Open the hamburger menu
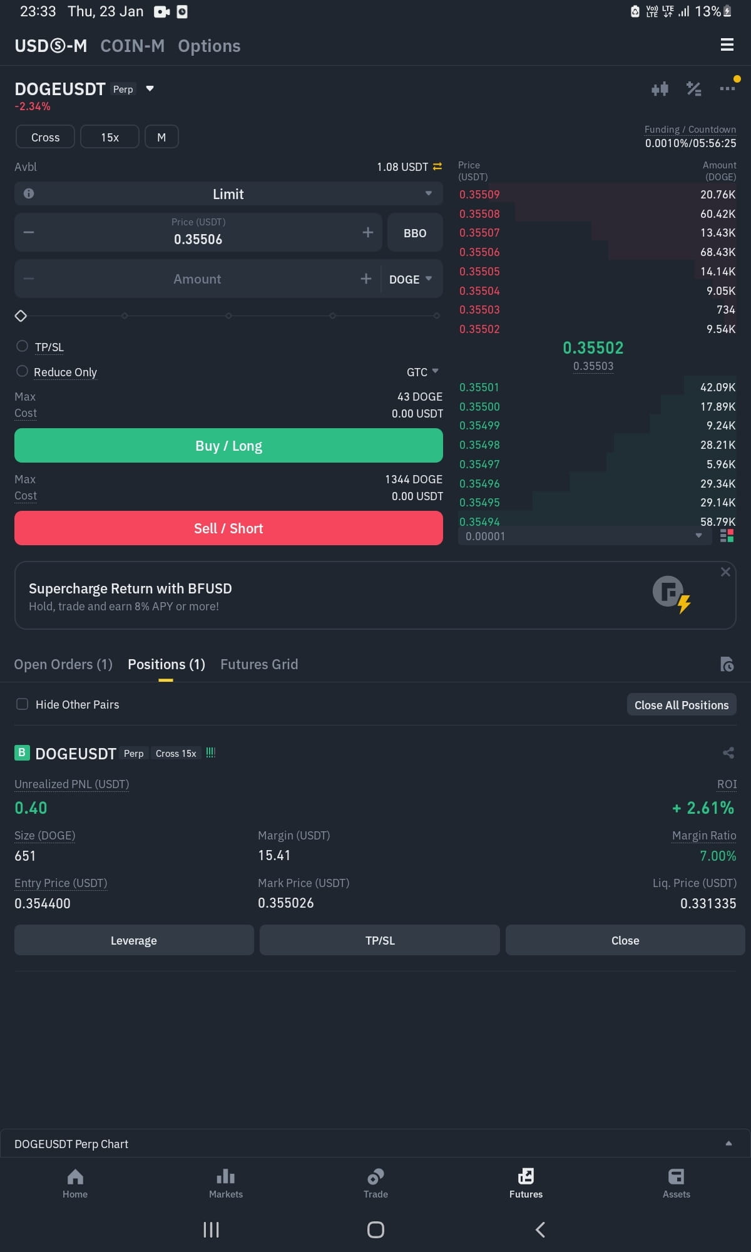751x1252 pixels. (x=727, y=44)
